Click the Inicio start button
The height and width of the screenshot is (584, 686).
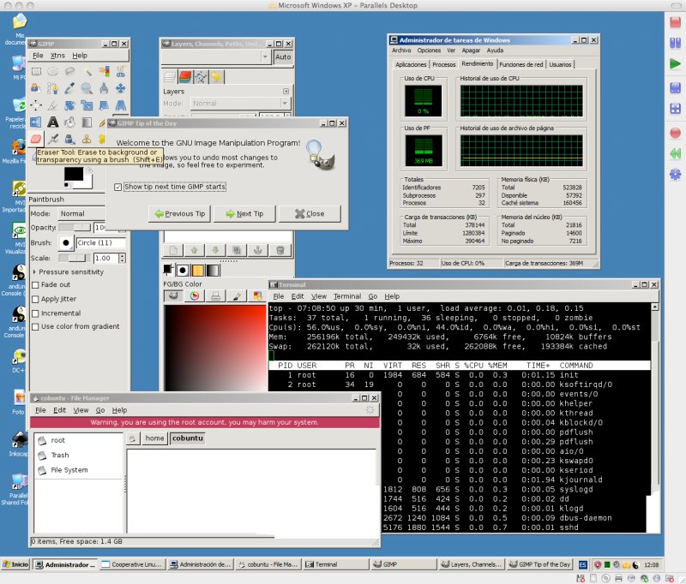[15, 564]
